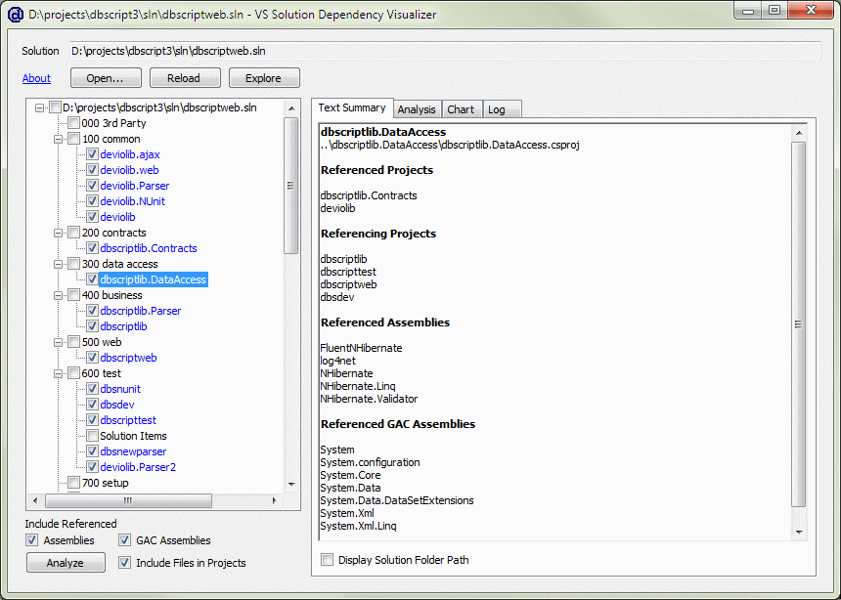Collapse the 600 test folder
The image size is (841, 600).
[x=58, y=373]
